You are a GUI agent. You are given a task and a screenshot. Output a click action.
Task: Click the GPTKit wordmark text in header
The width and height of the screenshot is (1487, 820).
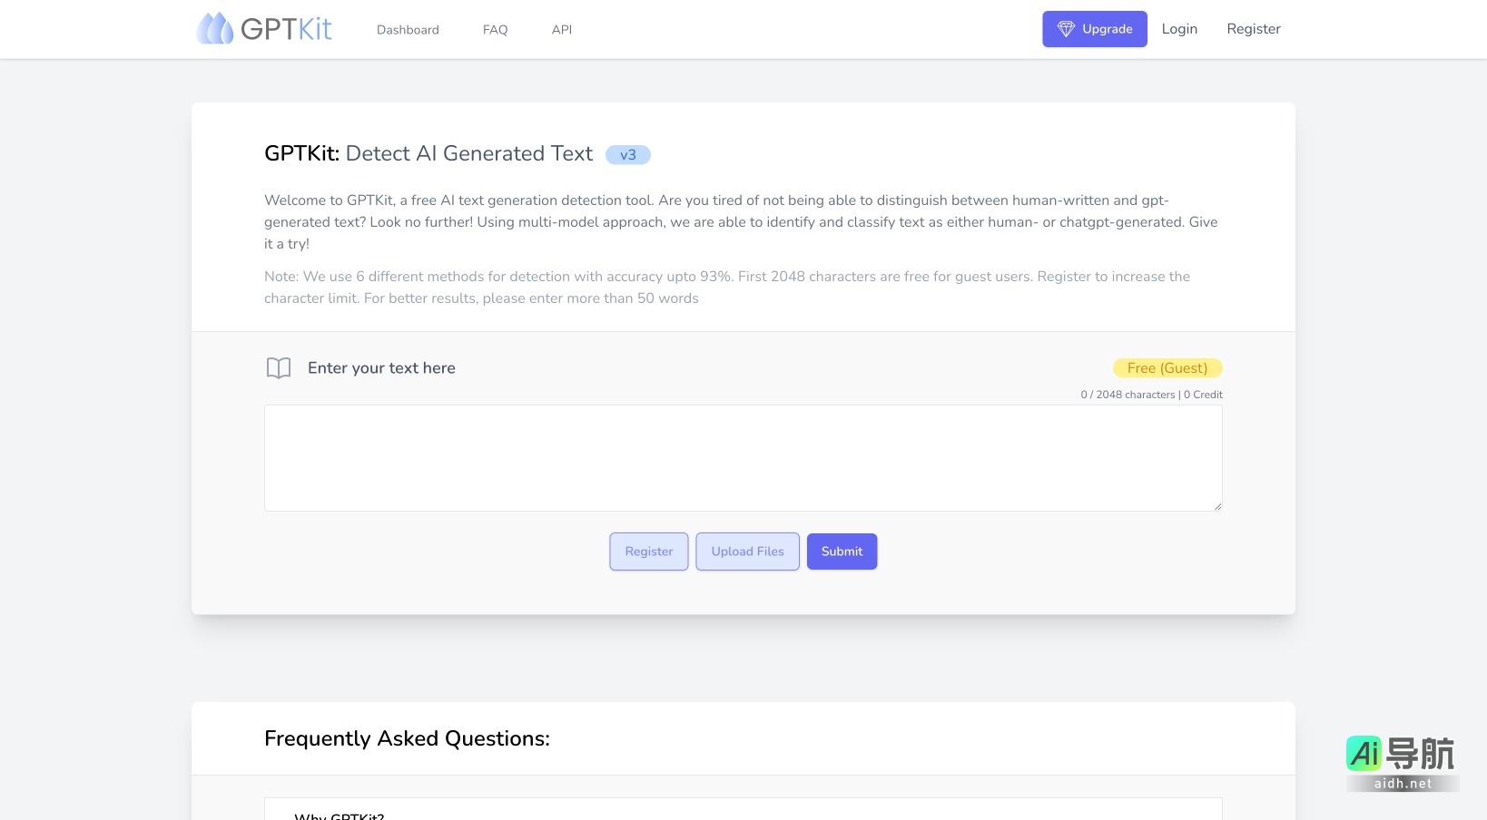click(x=286, y=29)
